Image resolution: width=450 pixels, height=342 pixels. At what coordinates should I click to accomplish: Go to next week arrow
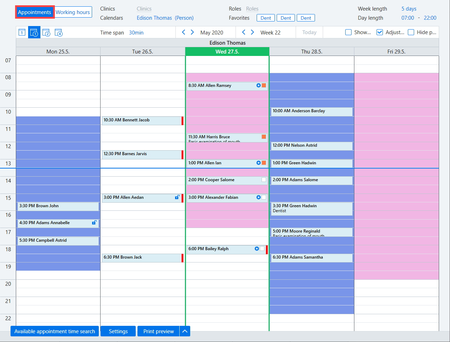tap(252, 32)
